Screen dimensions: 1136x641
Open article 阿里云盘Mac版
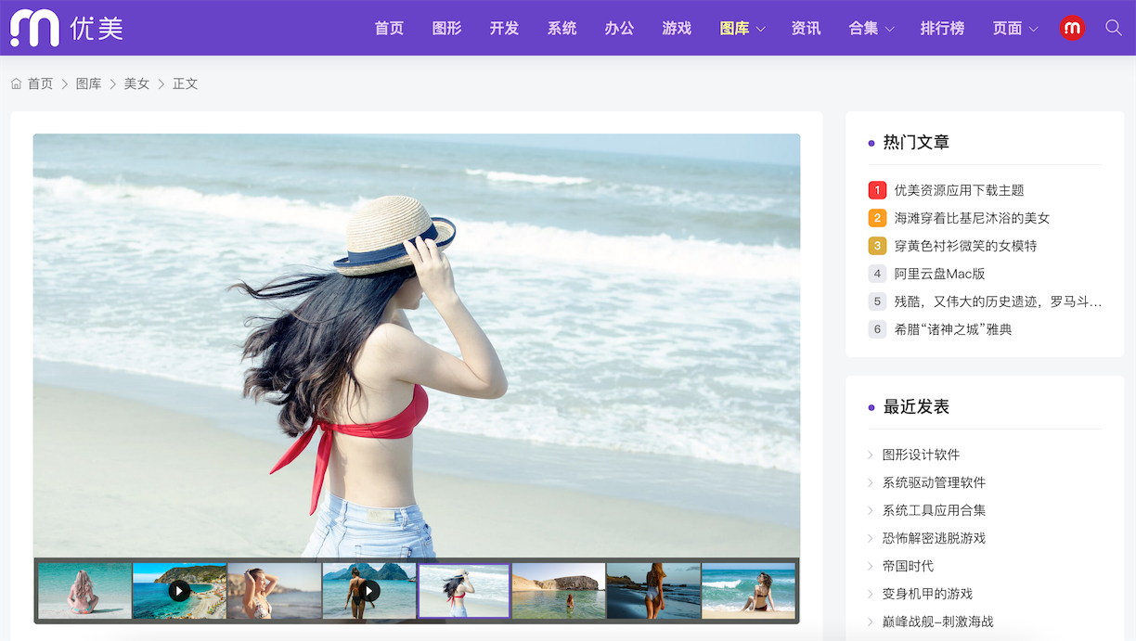(939, 274)
